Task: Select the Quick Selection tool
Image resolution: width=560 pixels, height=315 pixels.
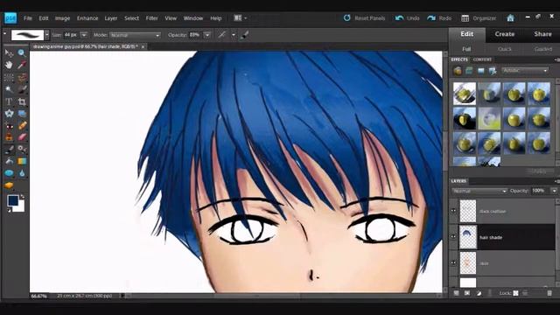Action: (22, 89)
